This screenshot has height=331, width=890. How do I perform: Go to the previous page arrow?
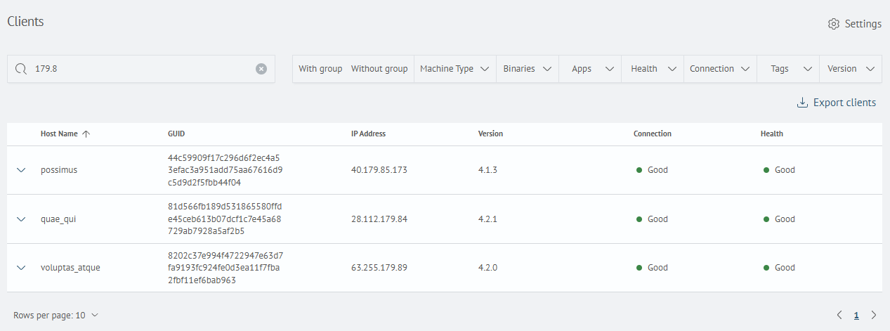pyautogui.click(x=839, y=315)
